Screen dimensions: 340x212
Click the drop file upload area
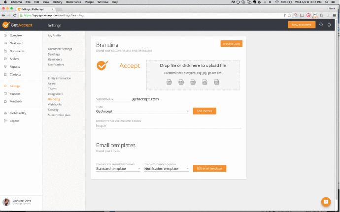tap(193, 75)
